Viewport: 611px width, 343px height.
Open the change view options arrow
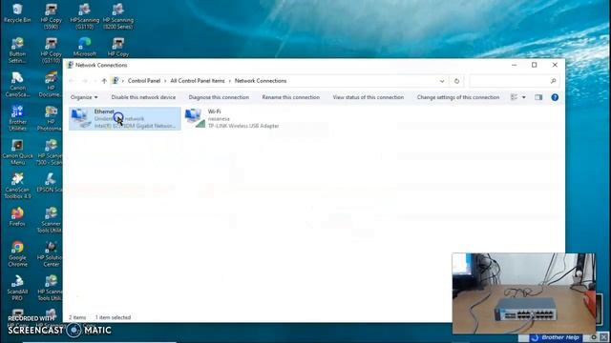pos(524,97)
